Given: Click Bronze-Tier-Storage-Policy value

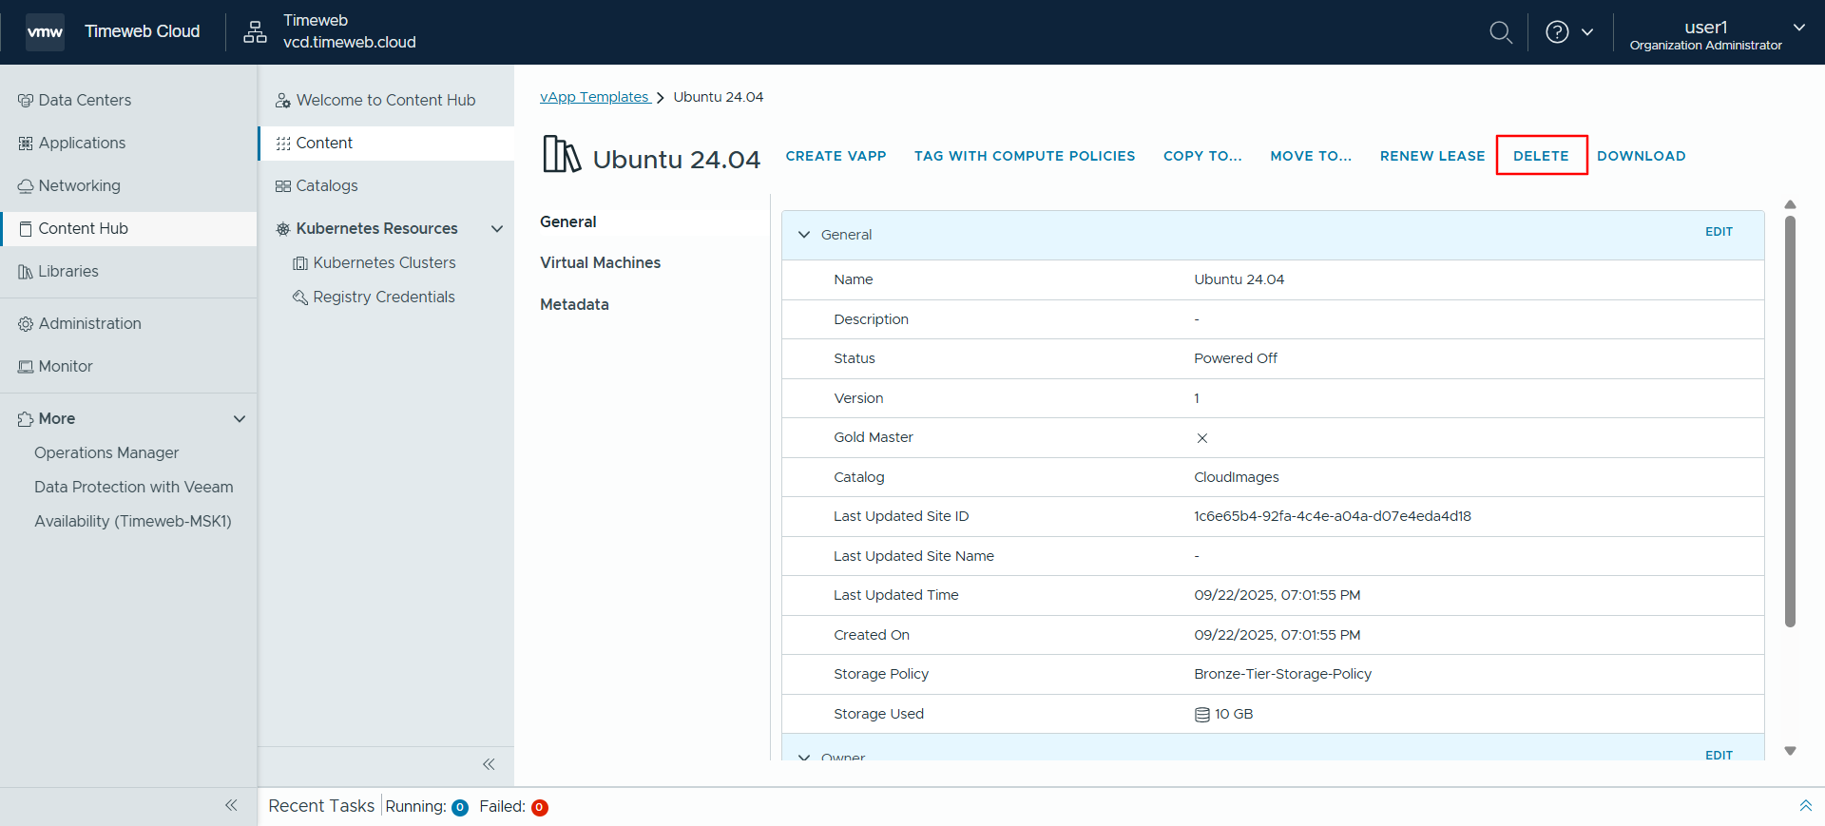Looking at the screenshot, I should click(1282, 674).
